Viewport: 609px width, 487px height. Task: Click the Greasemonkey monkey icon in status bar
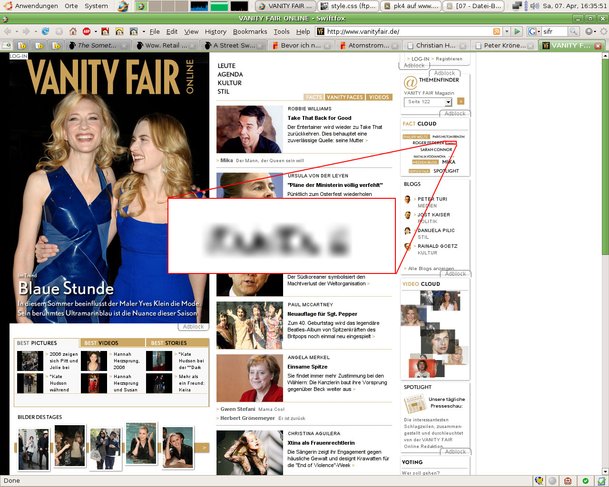[568, 481]
